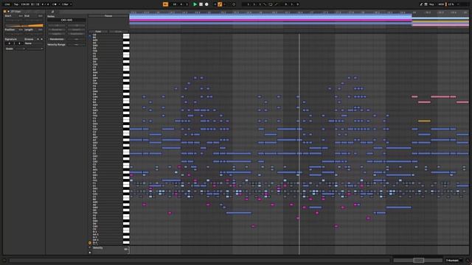Toggle the blue headphone preview icon
472x265 pixels.
point(90,36)
